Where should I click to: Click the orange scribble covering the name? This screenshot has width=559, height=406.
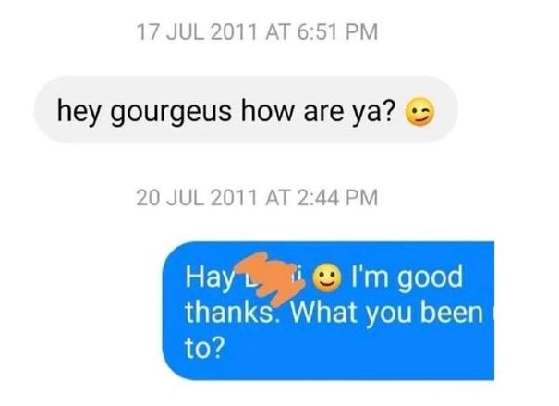coord(272,277)
